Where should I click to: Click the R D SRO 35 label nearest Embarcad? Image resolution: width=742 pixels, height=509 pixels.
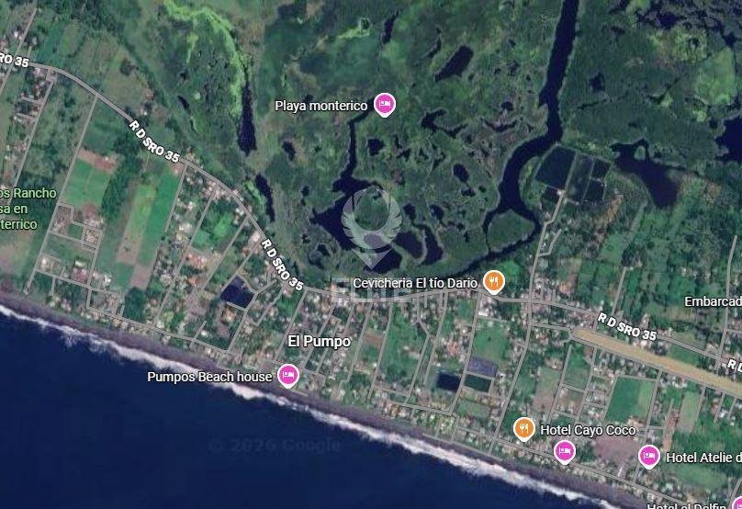[626, 327]
